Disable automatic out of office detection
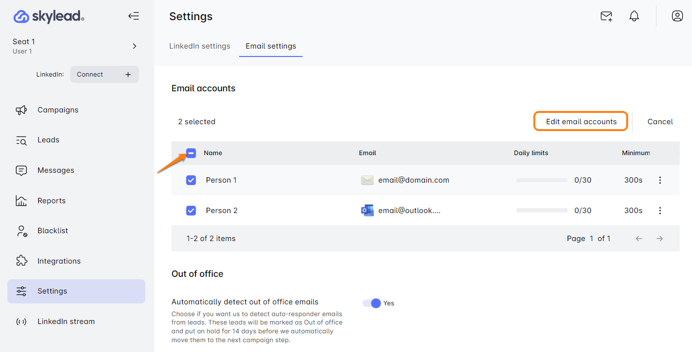The width and height of the screenshot is (692, 352). pos(372,303)
